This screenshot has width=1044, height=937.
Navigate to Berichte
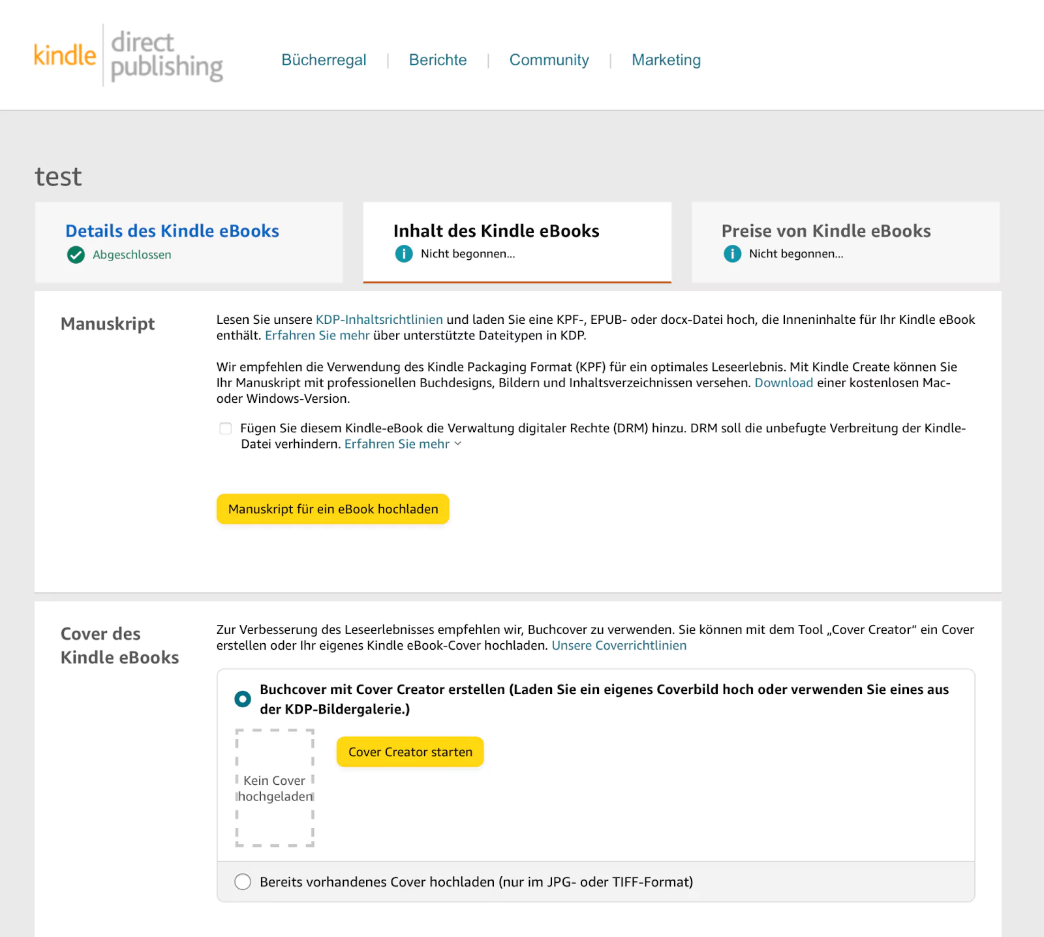coord(438,60)
